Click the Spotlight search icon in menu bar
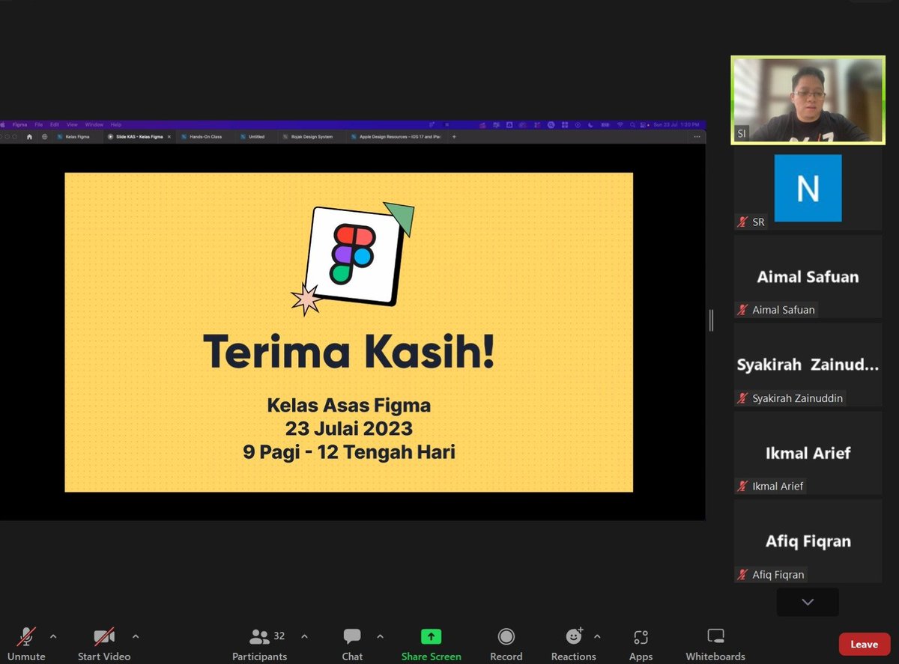Viewport: 899px width, 664px height. 632,125
